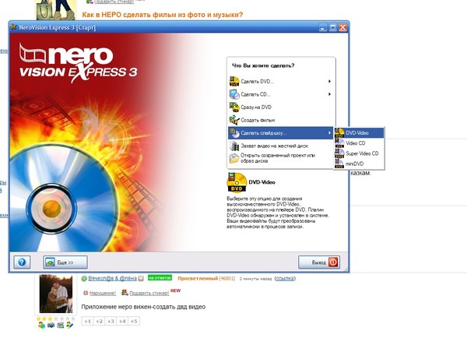Click the scissors icon beside Создать фильм
The image size is (467, 338).
pyautogui.click(x=234, y=120)
